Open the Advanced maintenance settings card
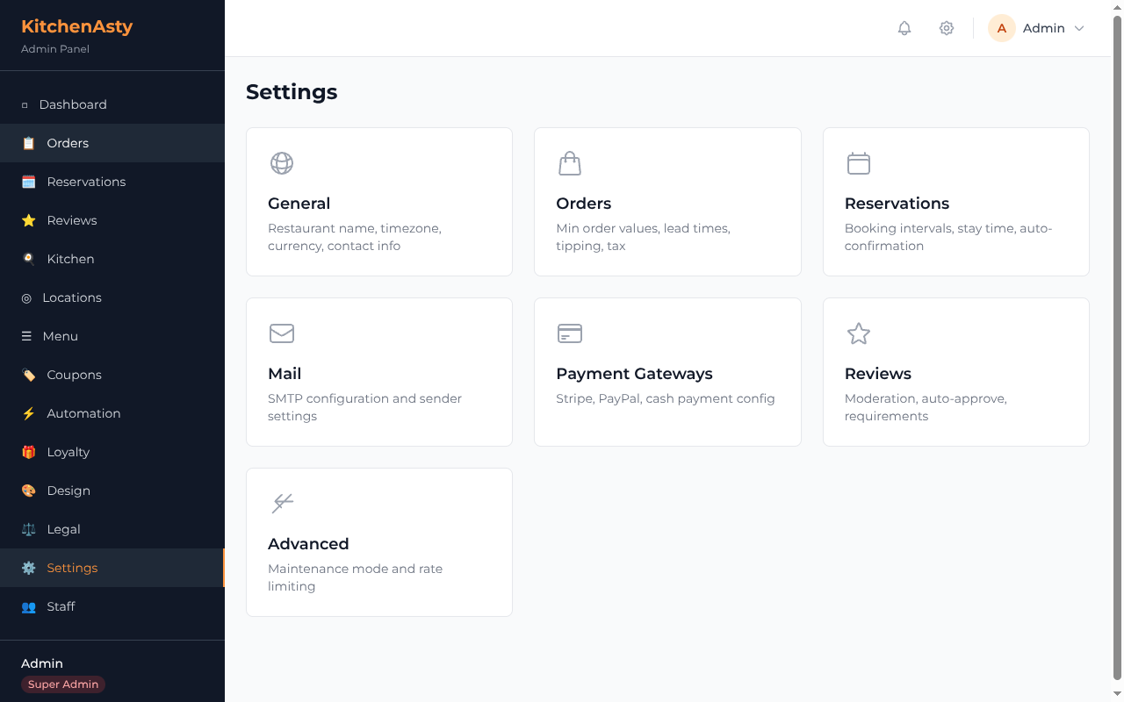The image size is (1124, 702). tap(378, 541)
